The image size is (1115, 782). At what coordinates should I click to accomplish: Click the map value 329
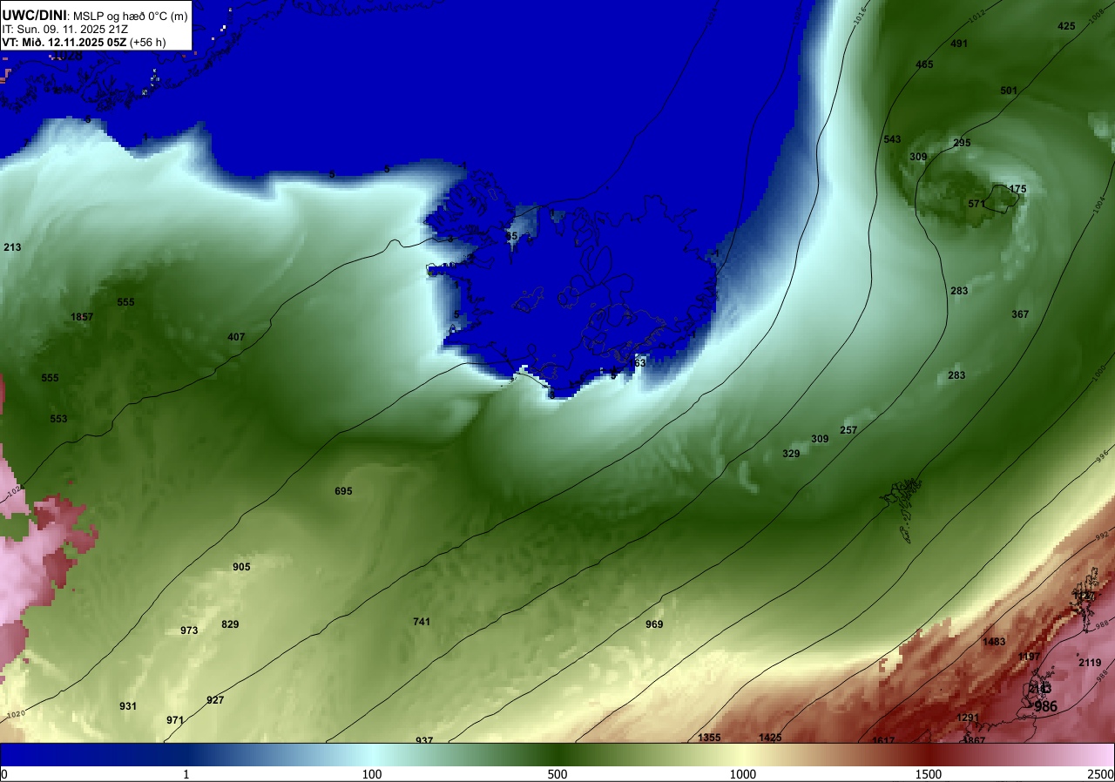tap(791, 454)
